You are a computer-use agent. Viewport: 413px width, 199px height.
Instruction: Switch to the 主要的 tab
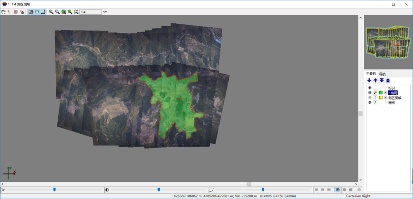point(371,74)
